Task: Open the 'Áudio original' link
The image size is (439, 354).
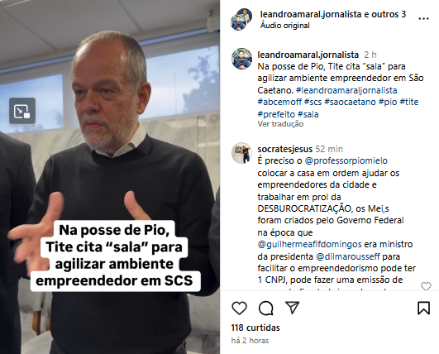Action: 285,26
